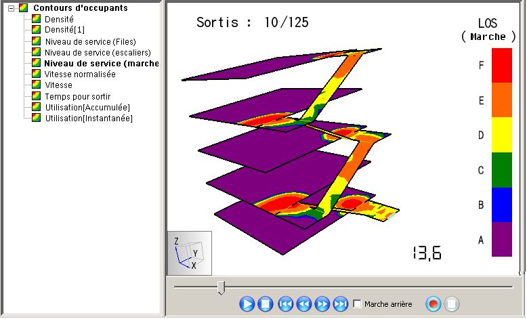Click the Utilisation[Accumulée] contour icon
This screenshot has width=527, height=319.
pos(37,107)
